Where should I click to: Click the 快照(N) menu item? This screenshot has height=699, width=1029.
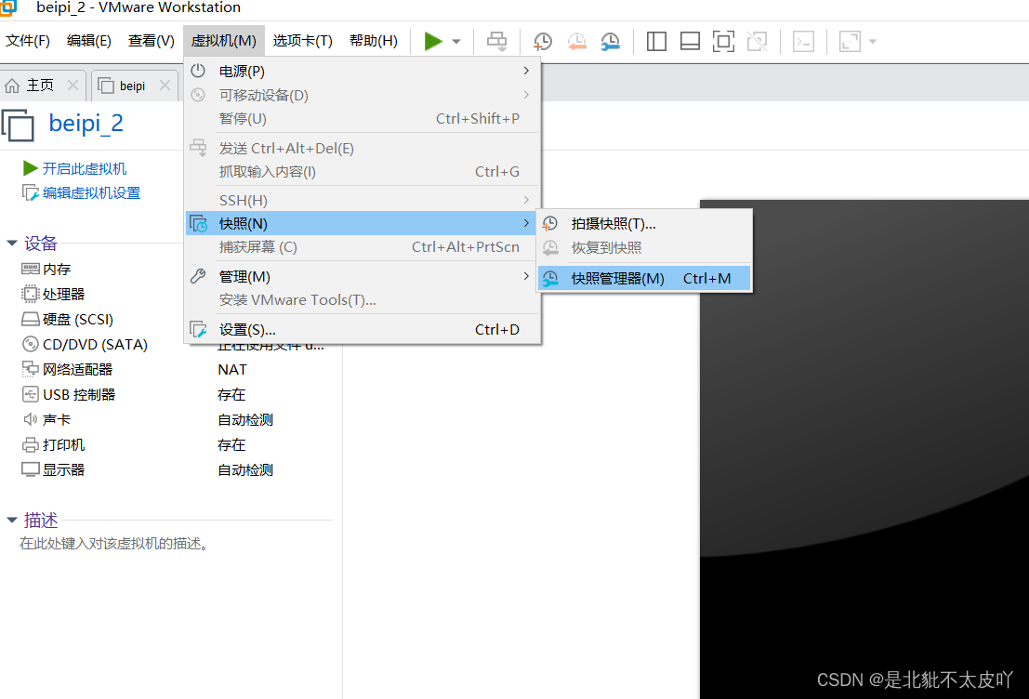(x=363, y=223)
